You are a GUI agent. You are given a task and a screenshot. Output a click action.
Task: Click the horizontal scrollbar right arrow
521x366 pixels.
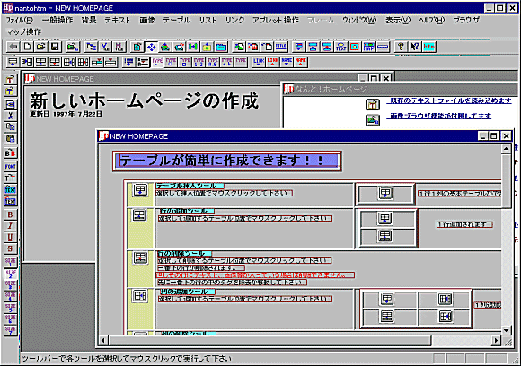point(496,341)
